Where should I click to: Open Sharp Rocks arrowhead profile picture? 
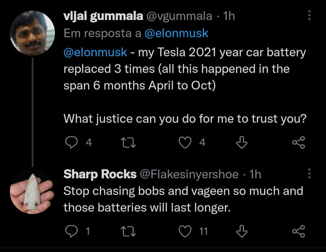point(32,191)
